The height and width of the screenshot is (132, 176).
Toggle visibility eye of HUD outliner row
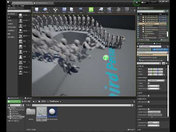click(138, 36)
